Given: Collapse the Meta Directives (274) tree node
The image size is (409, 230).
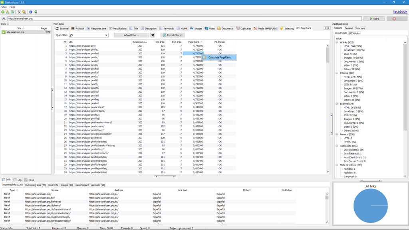Looking at the screenshot, I should tap(337, 165).
